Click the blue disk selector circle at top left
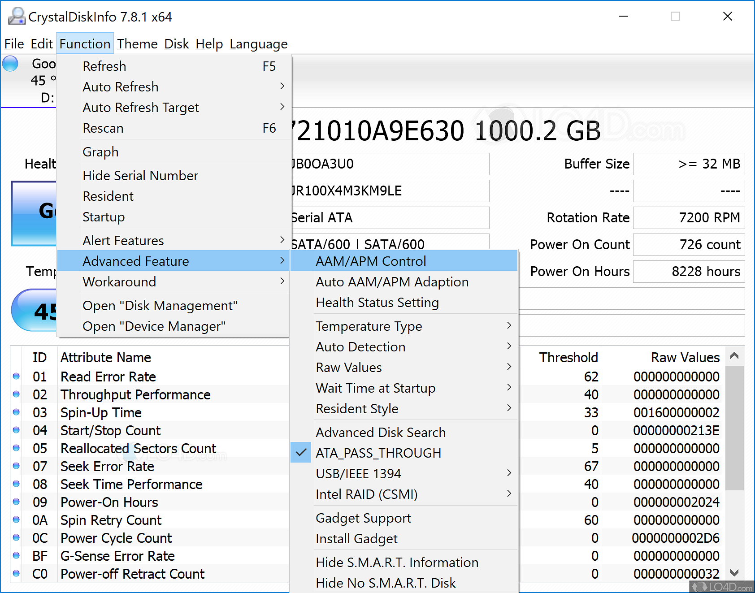 click(x=10, y=64)
